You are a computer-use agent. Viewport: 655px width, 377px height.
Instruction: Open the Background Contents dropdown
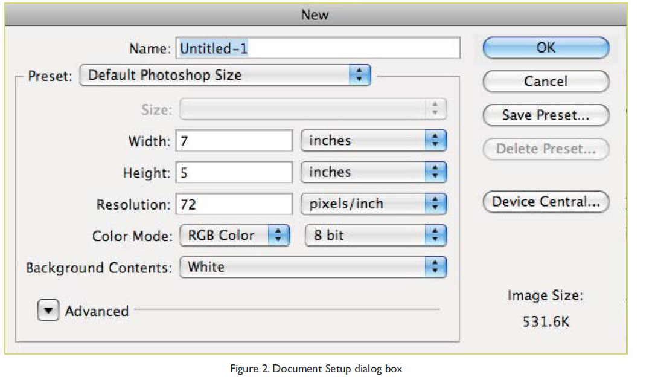tap(313, 268)
